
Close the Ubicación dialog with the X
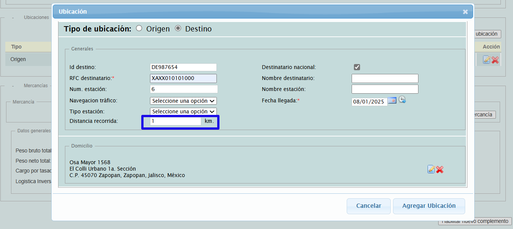click(465, 12)
